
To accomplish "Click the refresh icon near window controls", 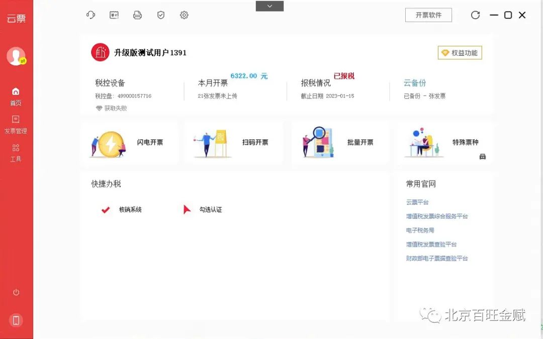I will [475, 15].
